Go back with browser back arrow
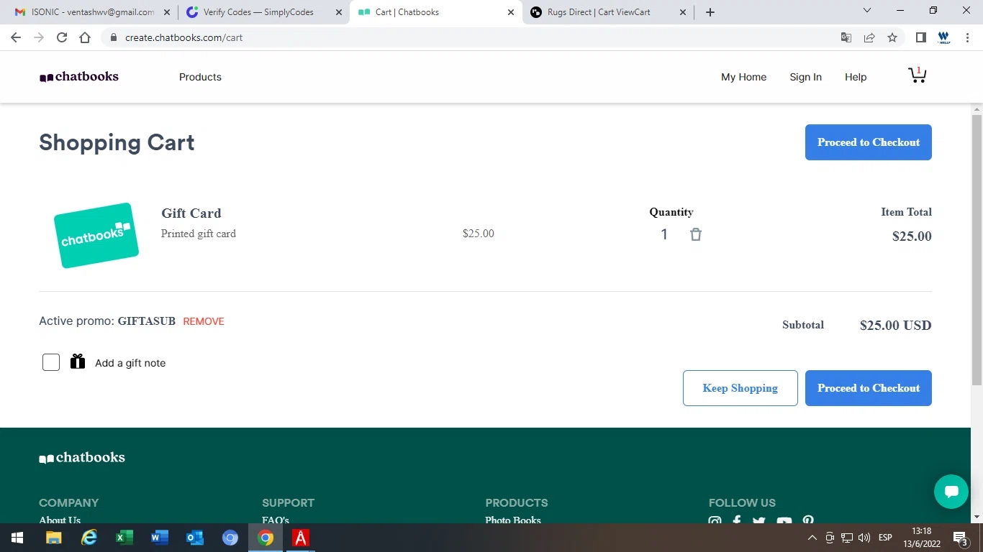 point(16,37)
